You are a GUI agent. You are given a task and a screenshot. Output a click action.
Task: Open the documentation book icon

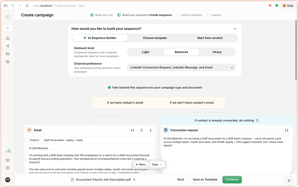(7, 160)
